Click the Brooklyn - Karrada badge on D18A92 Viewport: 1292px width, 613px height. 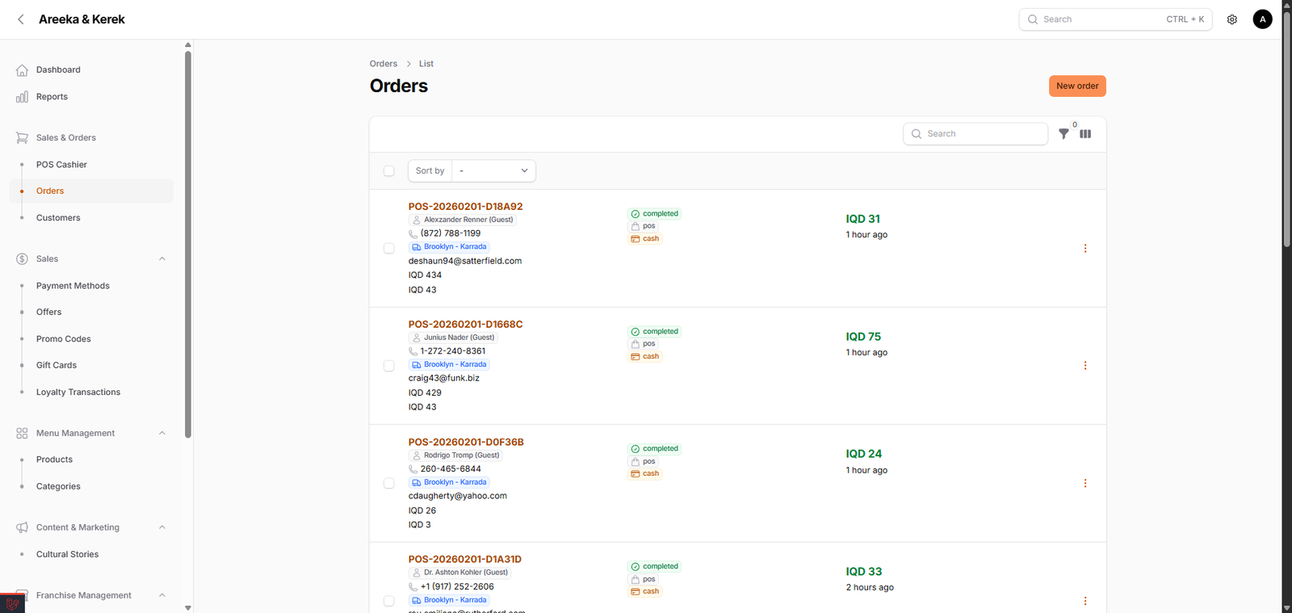[x=450, y=247]
